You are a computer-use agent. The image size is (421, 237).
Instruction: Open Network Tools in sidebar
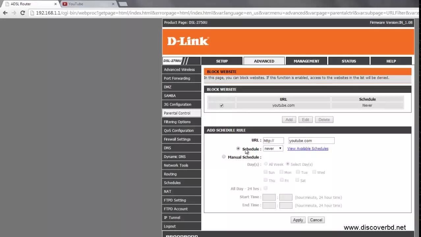point(182,165)
